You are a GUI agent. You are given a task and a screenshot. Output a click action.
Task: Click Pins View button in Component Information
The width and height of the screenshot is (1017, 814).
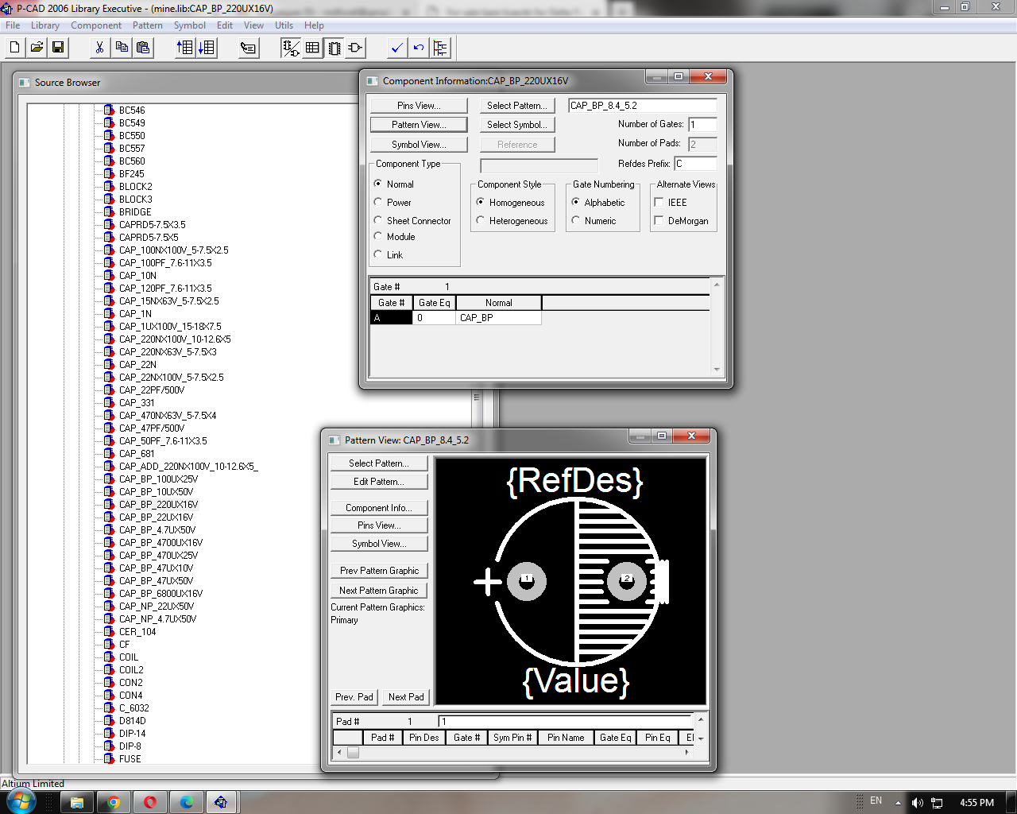click(x=419, y=105)
